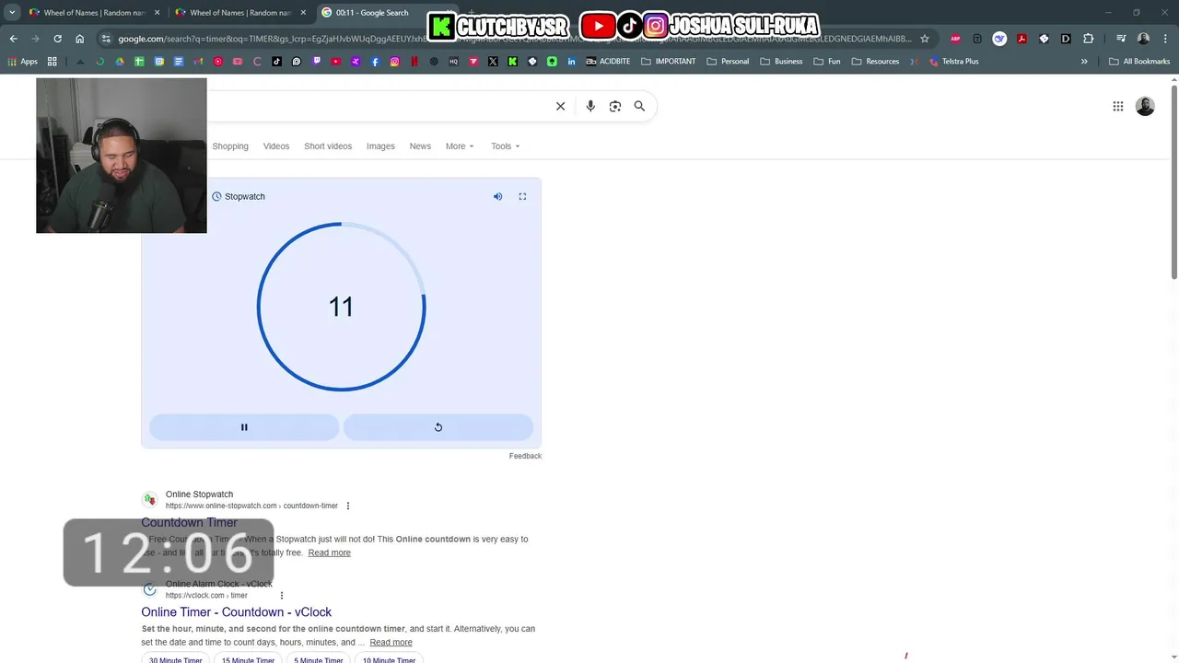Image resolution: width=1179 pixels, height=663 pixels.
Task: Select the Stopwatch tab in the widget
Action: [x=239, y=196]
